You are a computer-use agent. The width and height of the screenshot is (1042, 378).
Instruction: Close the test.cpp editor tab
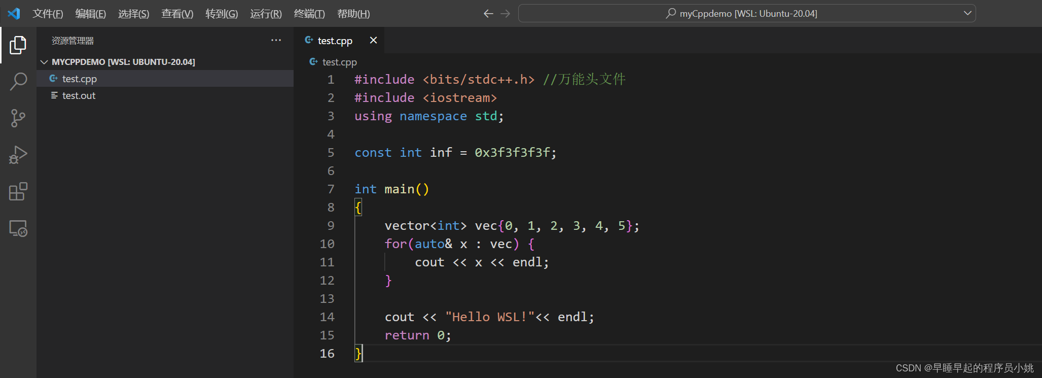tap(373, 40)
